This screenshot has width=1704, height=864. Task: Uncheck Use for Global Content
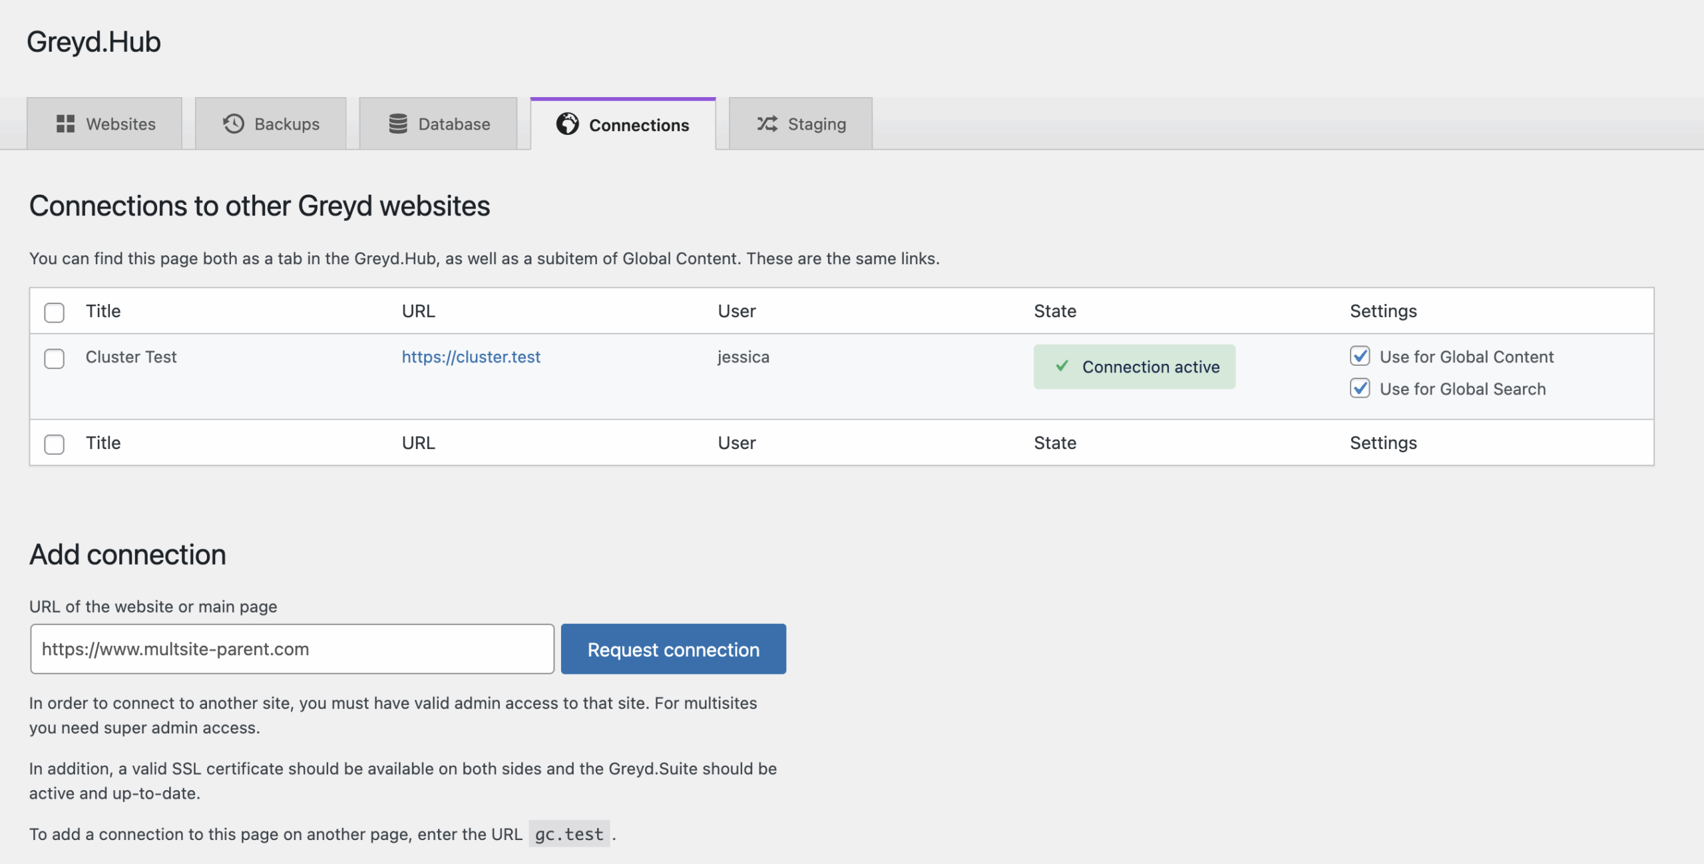pyautogui.click(x=1360, y=357)
